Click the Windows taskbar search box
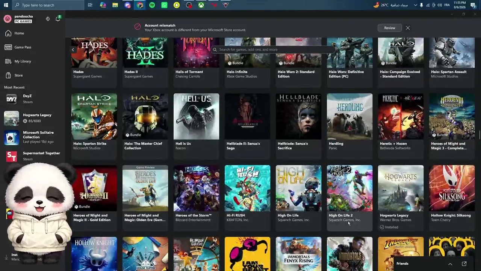Image resolution: width=481 pixels, height=271 pixels. point(48,5)
